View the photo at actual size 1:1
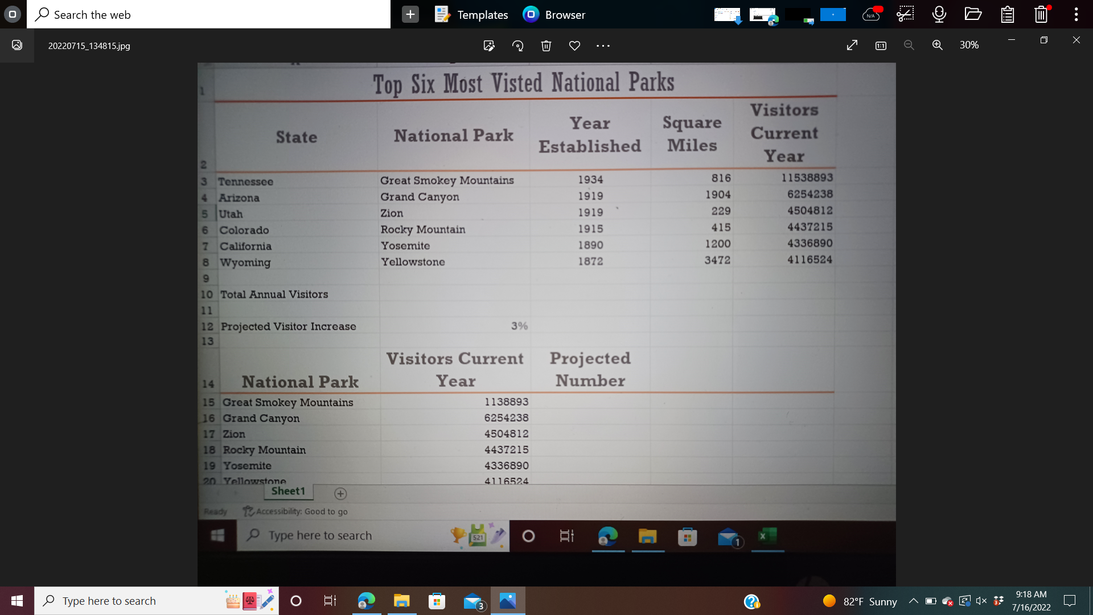This screenshot has width=1093, height=615. pos(881,45)
